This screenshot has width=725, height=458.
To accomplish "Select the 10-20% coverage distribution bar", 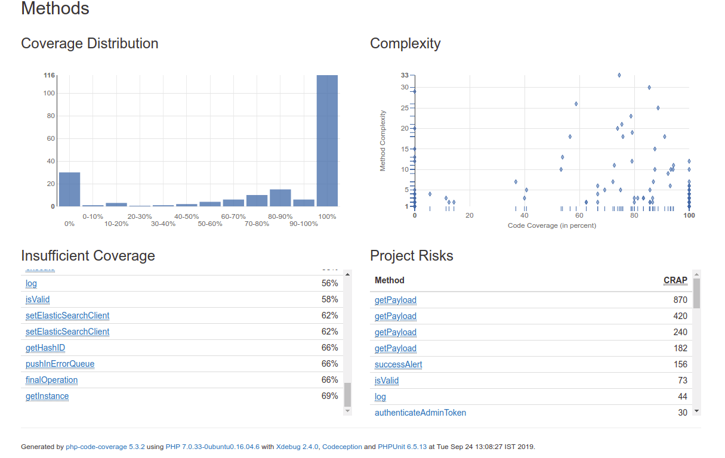I will 116,205.
